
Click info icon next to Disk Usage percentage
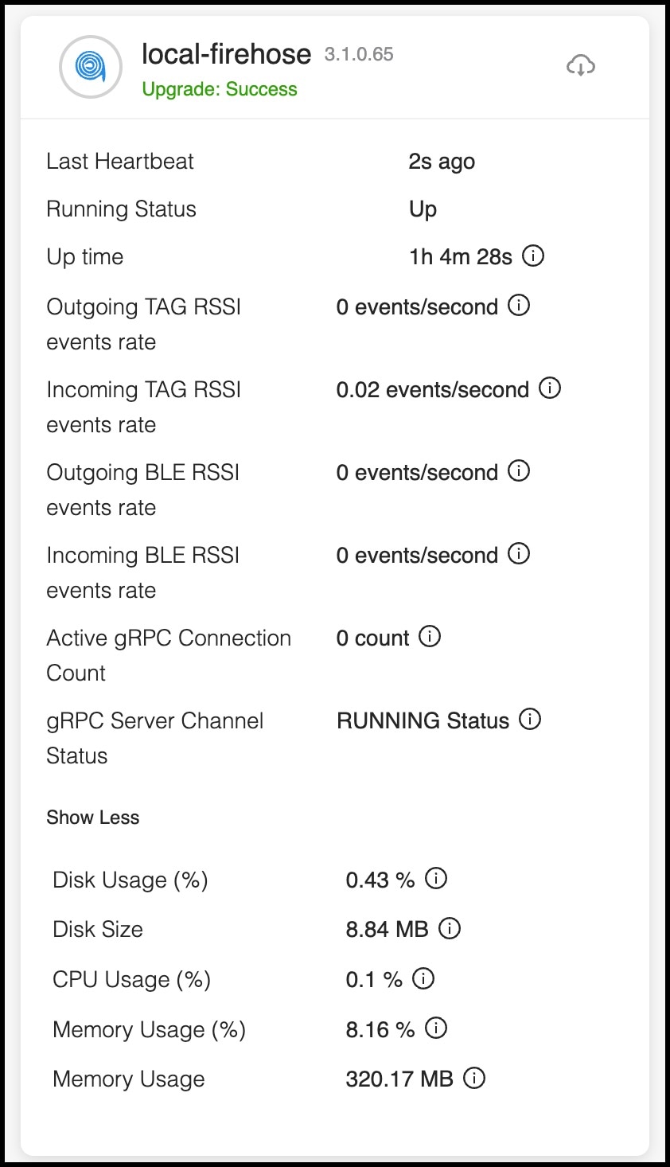(436, 879)
